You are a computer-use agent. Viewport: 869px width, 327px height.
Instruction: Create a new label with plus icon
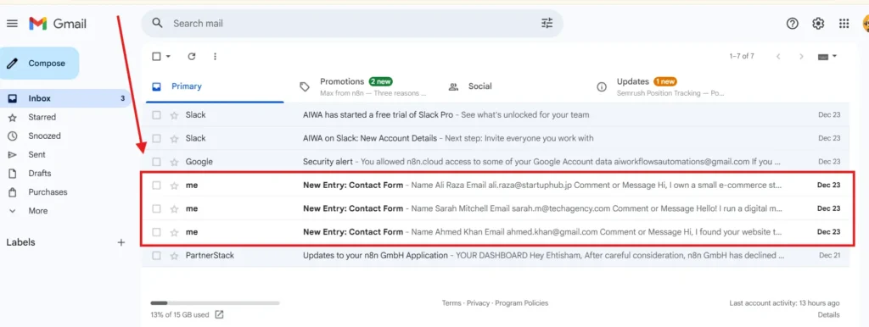pyautogui.click(x=121, y=242)
